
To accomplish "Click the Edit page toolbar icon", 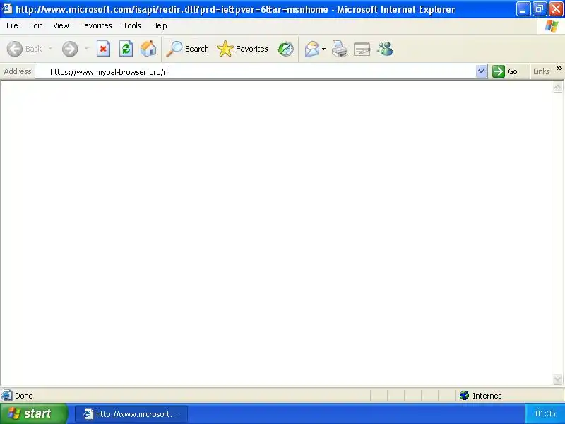I will pyautogui.click(x=362, y=49).
